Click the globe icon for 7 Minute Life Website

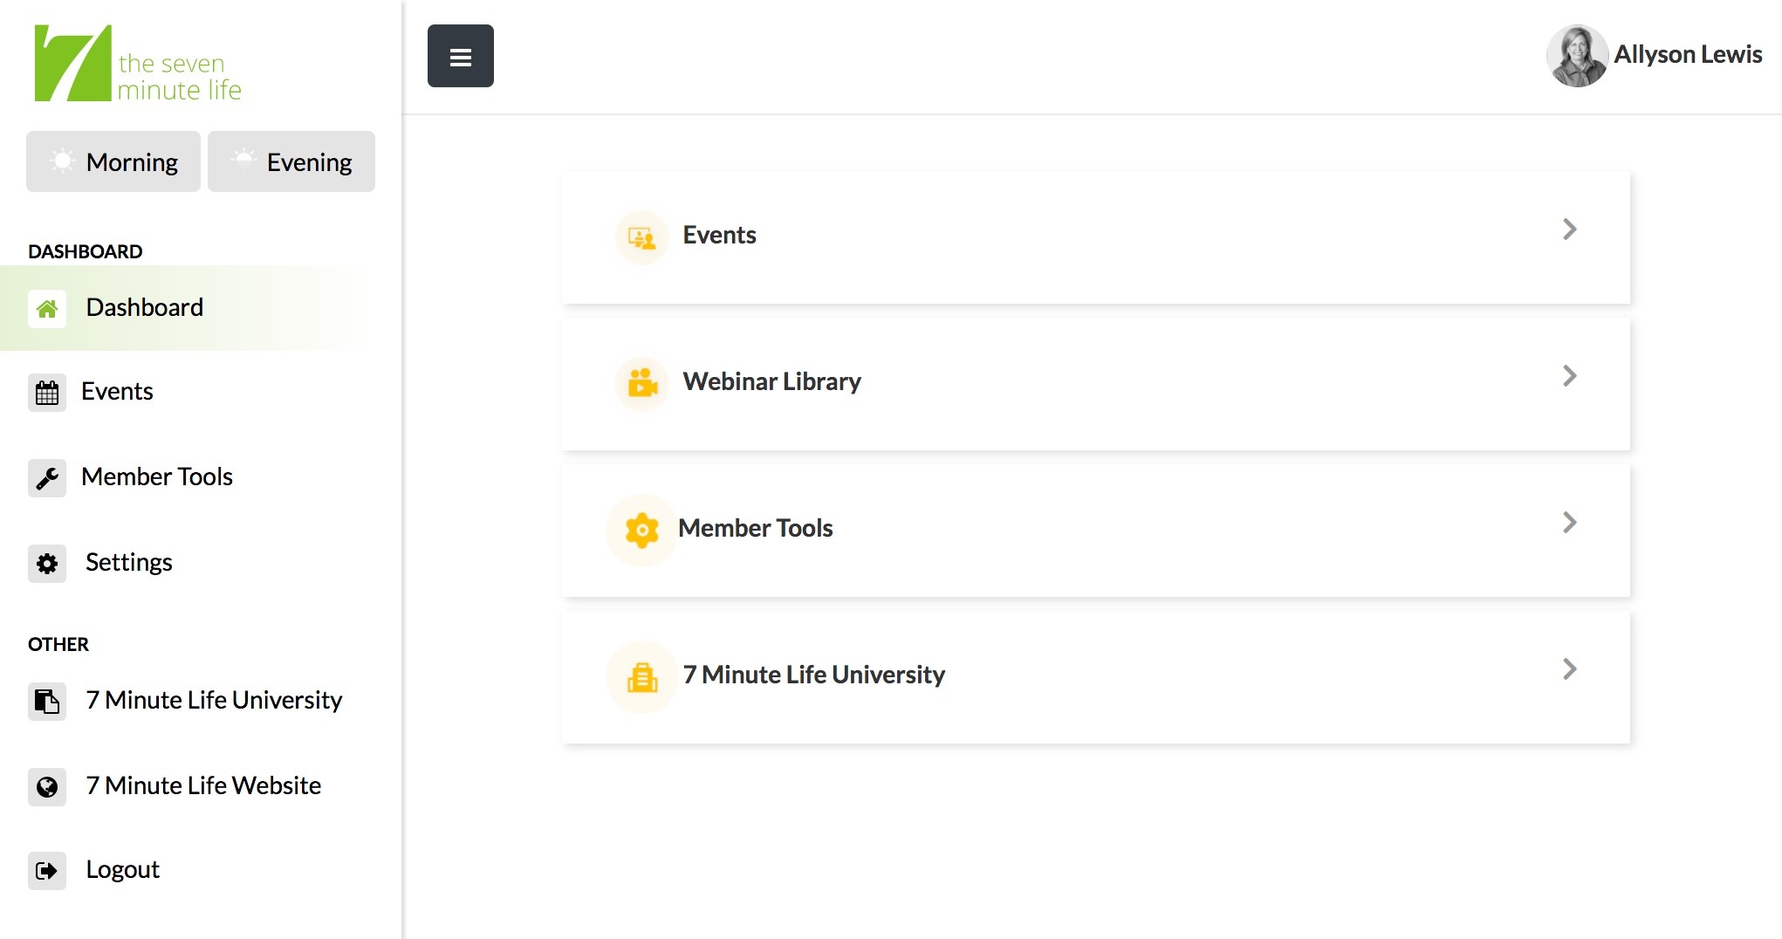47,787
